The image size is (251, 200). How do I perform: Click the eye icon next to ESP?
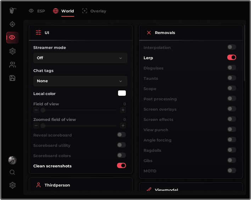point(31,11)
